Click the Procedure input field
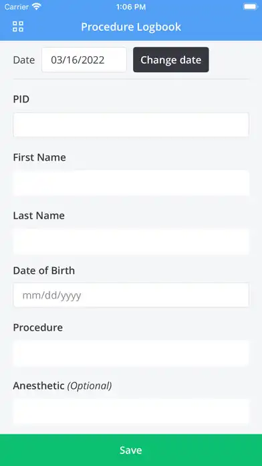 pyautogui.click(x=131, y=354)
